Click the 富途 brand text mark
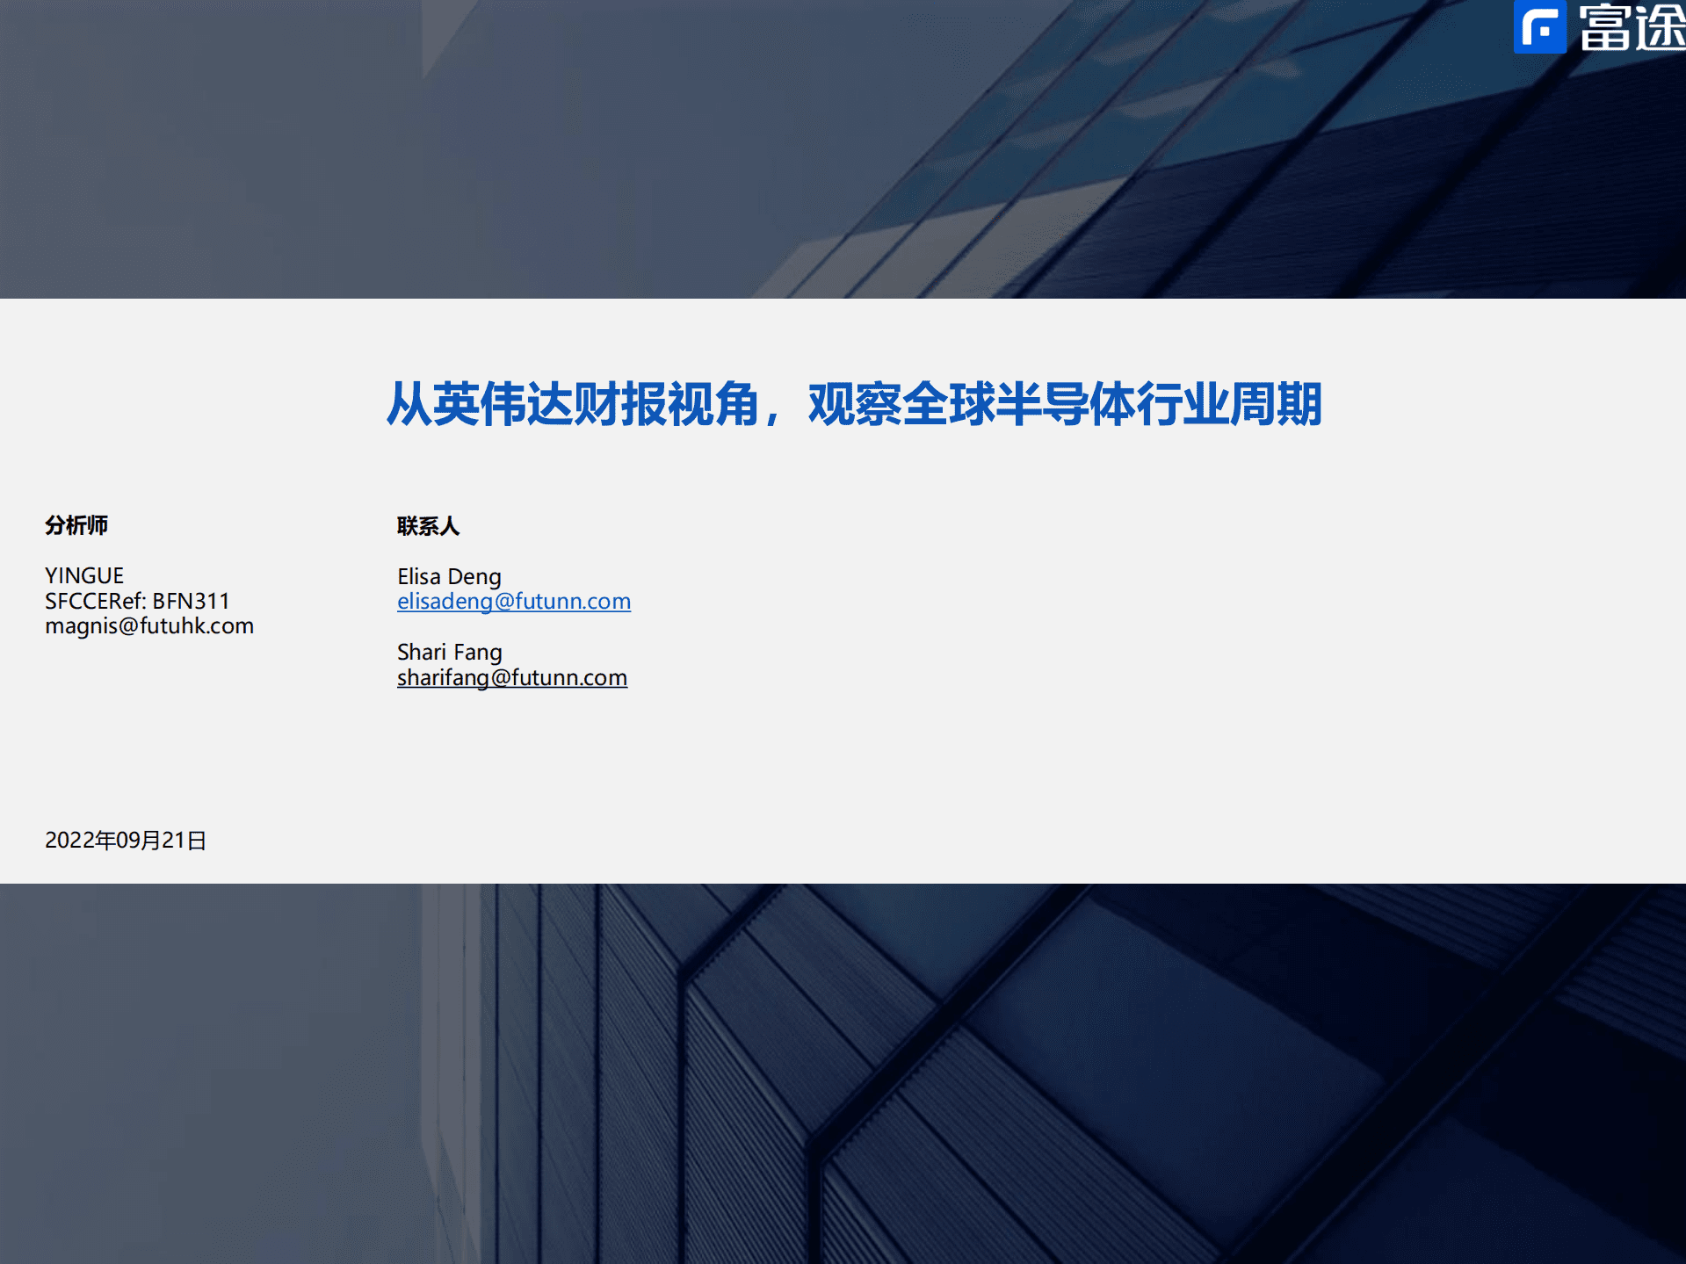Viewport: 1686px width, 1264px height. 1634,26
